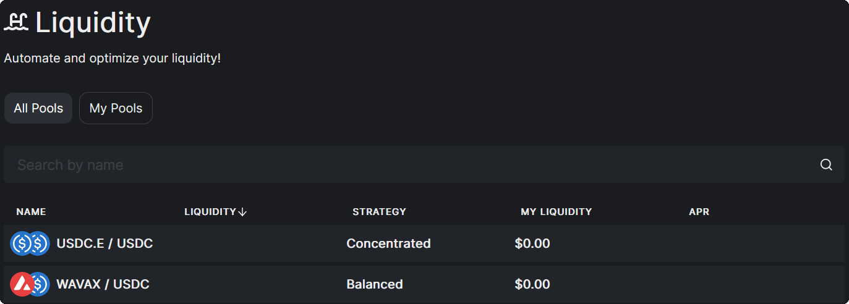Click the Name column header
Screen dimensions: 849x304
(x=31, y=212)
